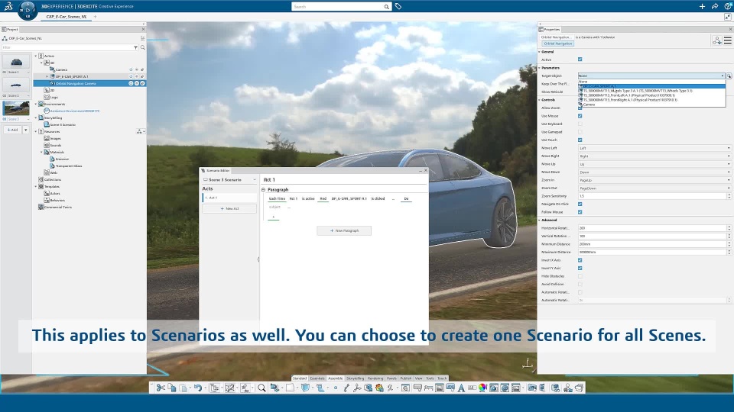
Task: Click New Paragraph in Scenario Editor
Action: point(344,230)
